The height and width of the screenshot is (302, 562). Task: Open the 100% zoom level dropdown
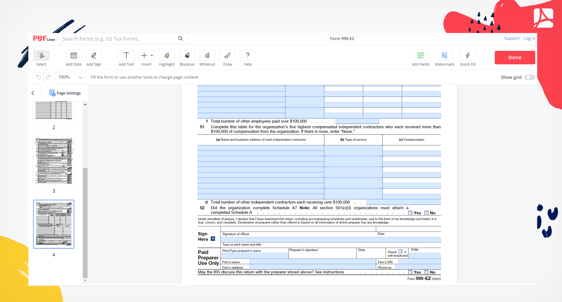(x=70, y=77)
